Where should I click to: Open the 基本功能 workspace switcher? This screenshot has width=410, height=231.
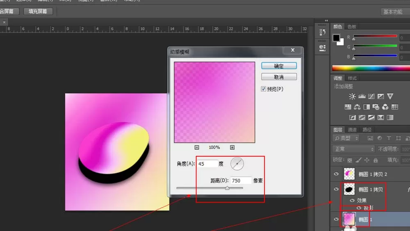pyautogui.click(x=395, y=12)
